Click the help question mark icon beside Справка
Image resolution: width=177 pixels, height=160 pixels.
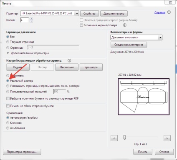tap(169, 12)
